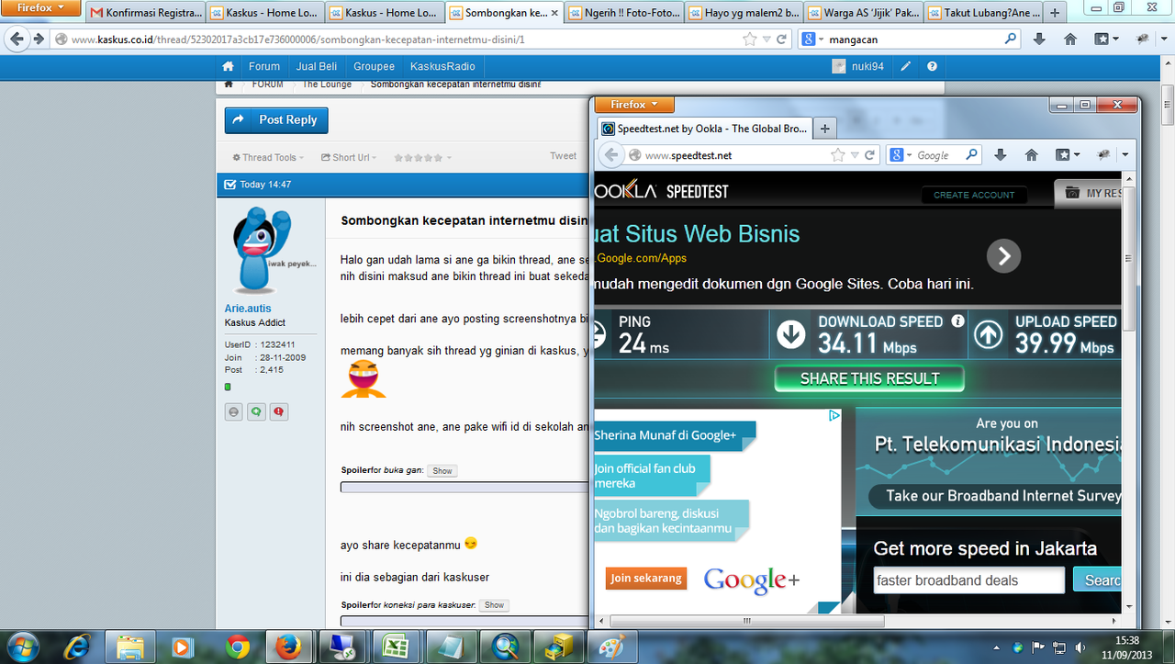
Task: Switch to the 'Ngerih !! Foto-Foto...' tab
Action: click(x=623, y=14)
